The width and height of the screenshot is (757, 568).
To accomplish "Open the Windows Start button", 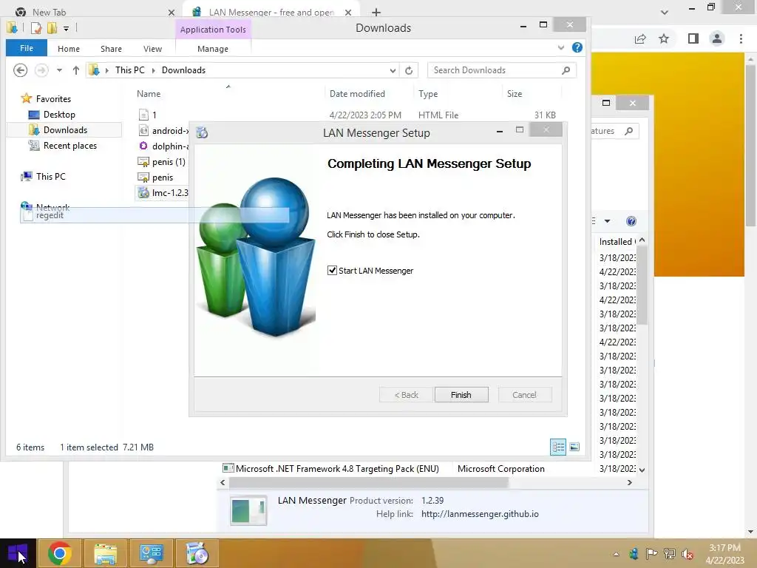I will point(18,553).
